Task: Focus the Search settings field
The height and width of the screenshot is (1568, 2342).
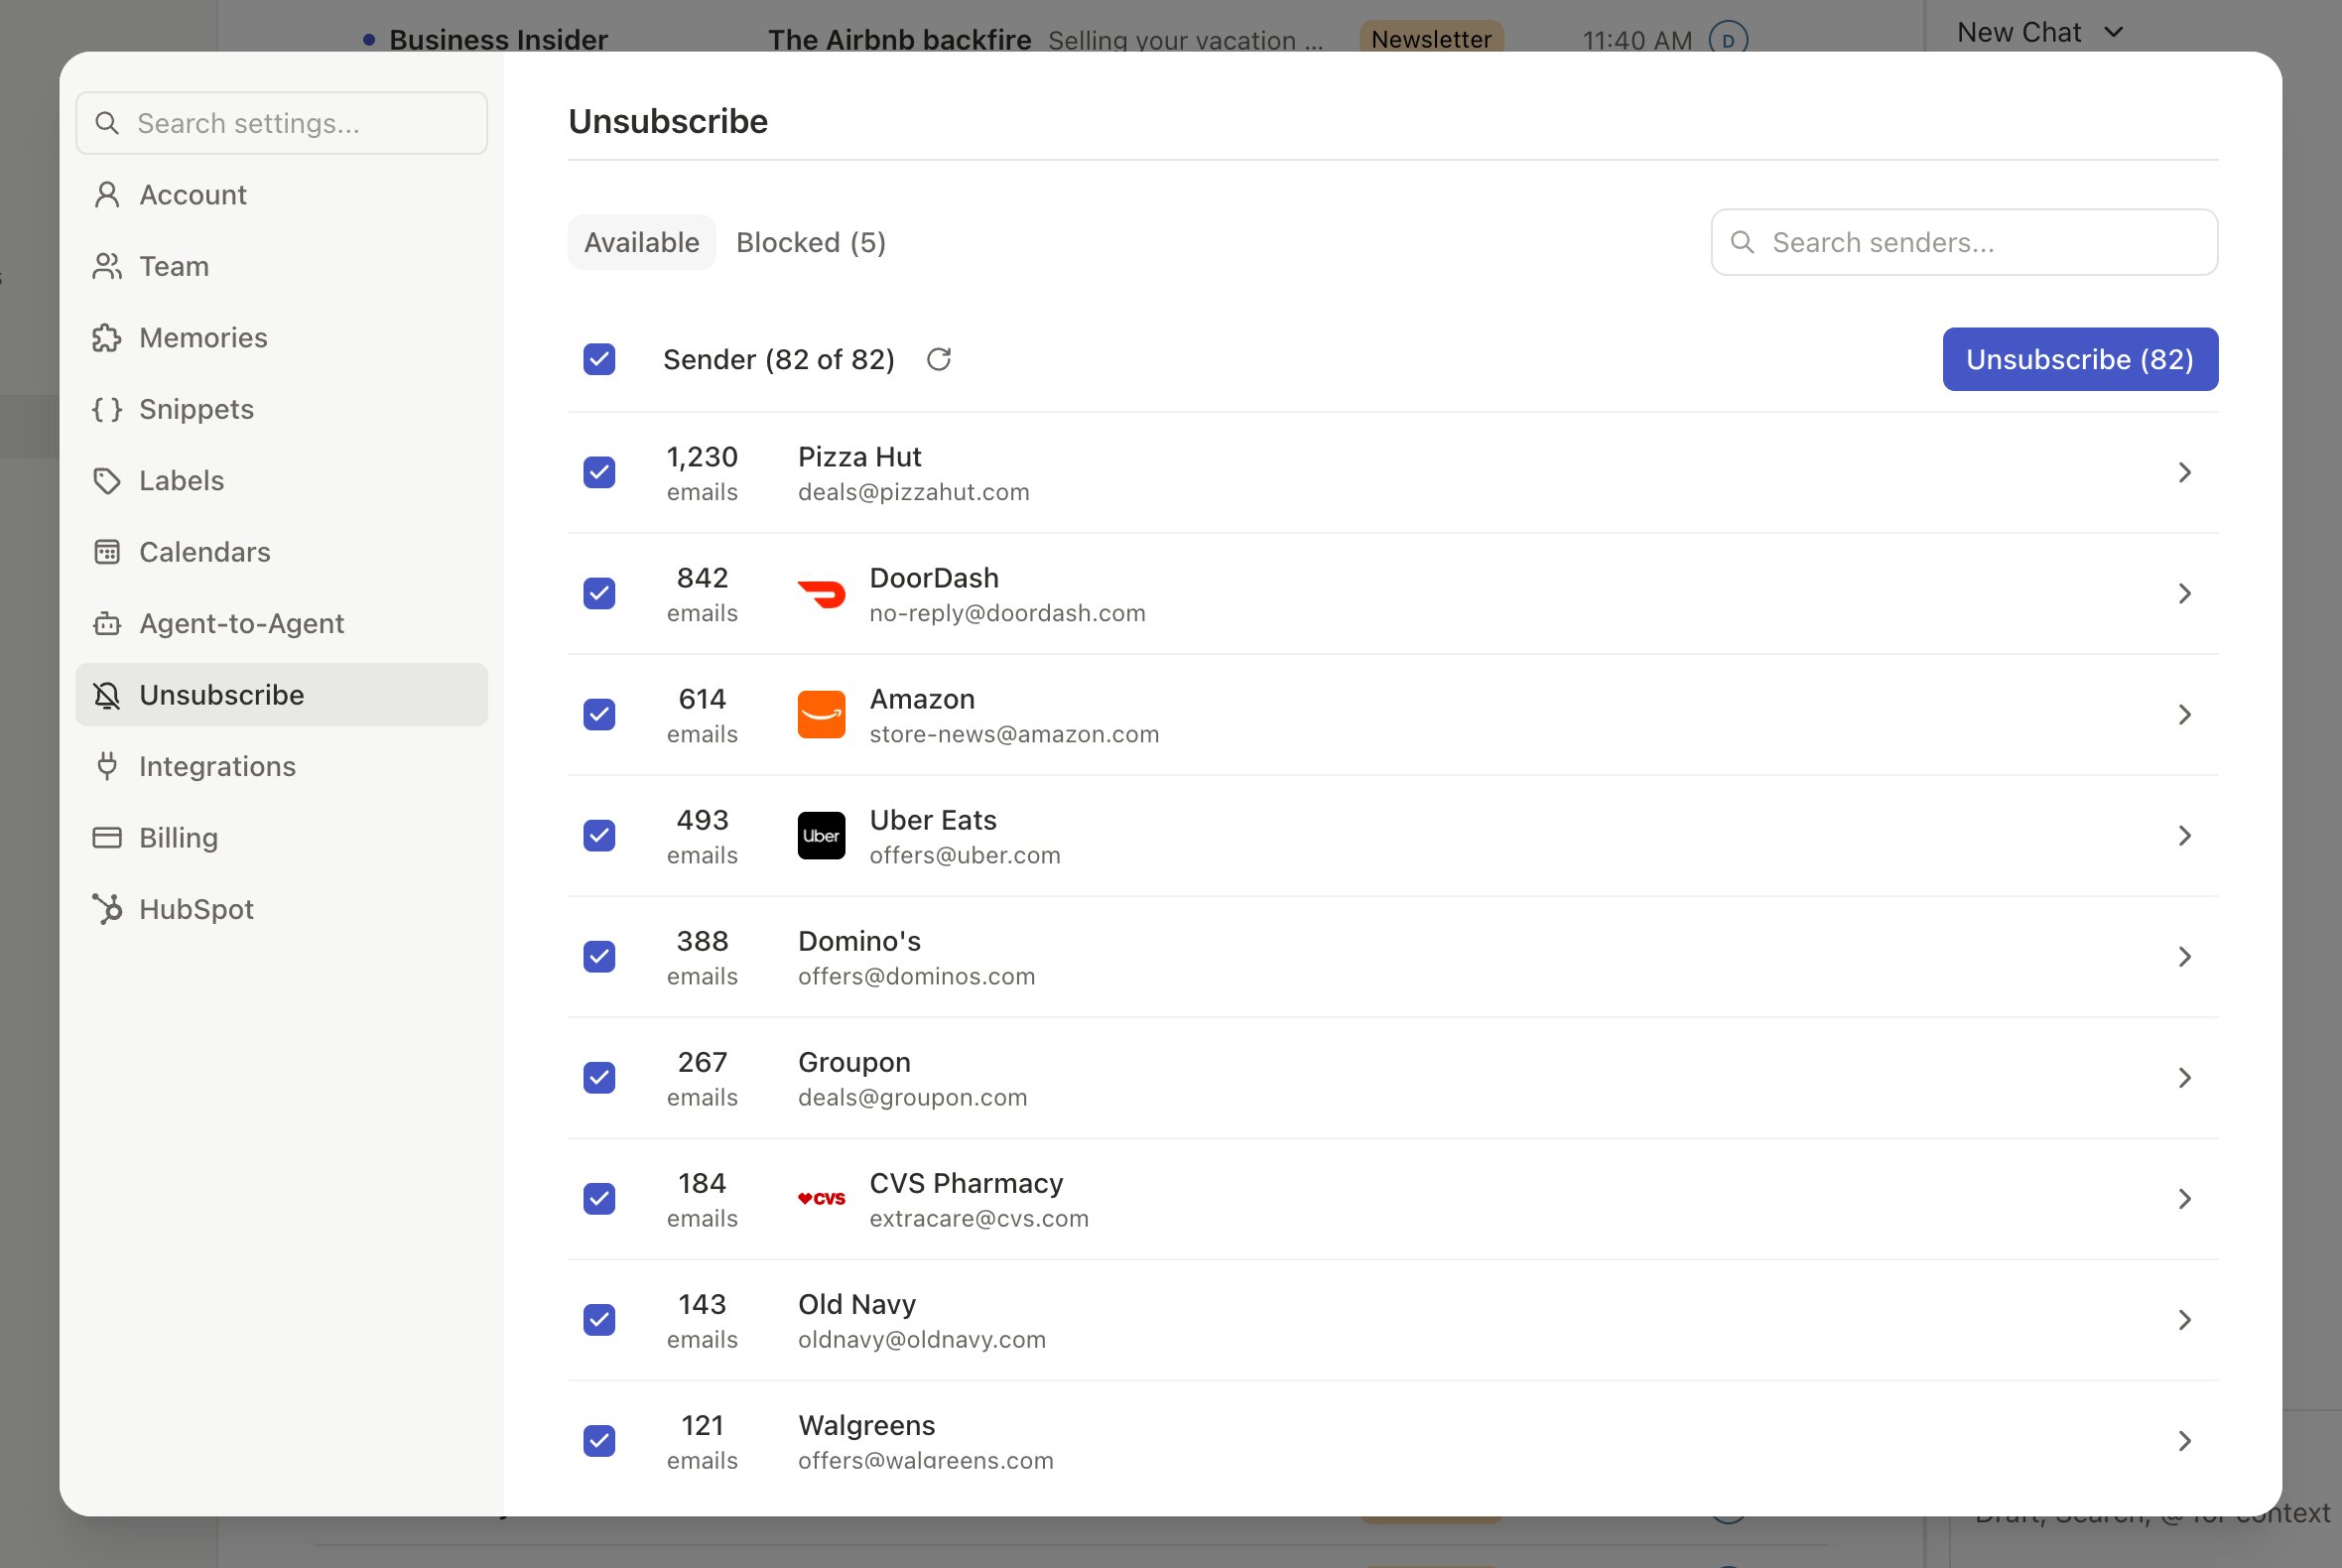Action: pyautogui.click(x=281, y=123)
